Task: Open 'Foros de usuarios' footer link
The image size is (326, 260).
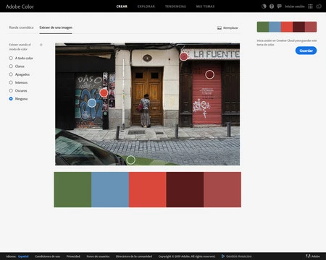Action: point(98,256)
